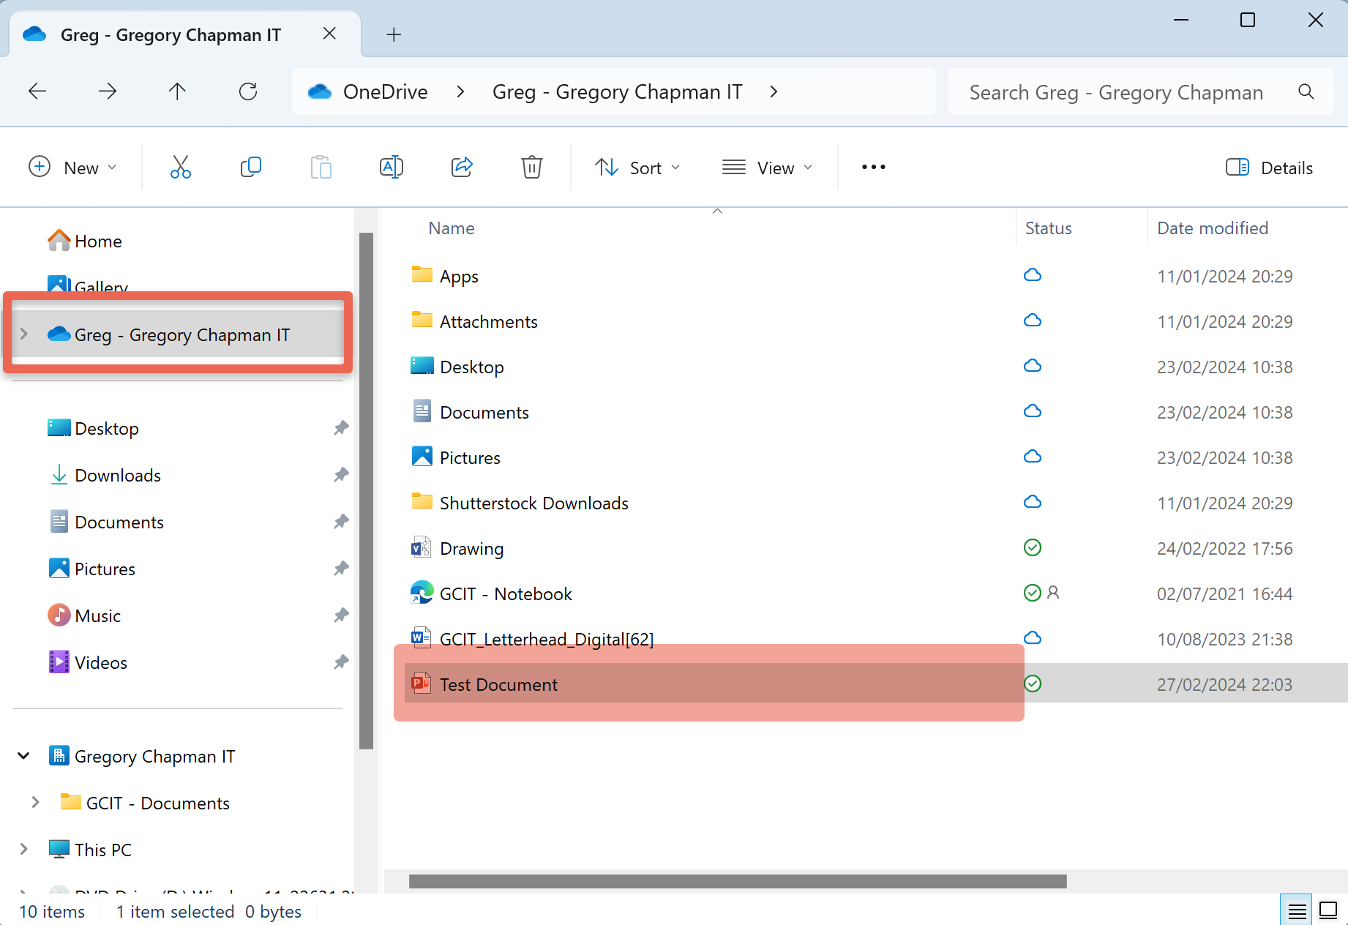Sort files by Date modified column

tap(1212, 228)
